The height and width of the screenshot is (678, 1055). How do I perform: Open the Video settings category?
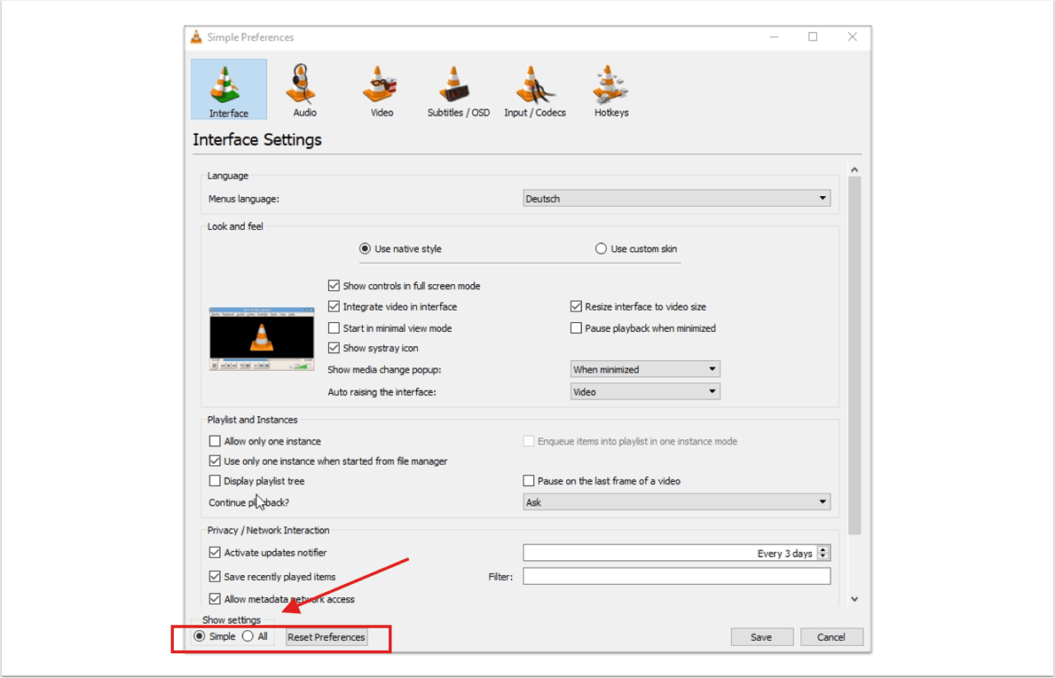pos(381,89)
